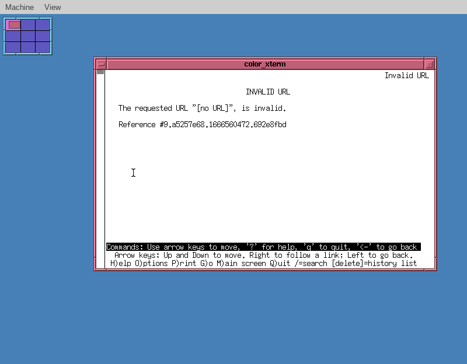Open the color_xterm window menu button
467x364 pixels.
click(101, 64)
